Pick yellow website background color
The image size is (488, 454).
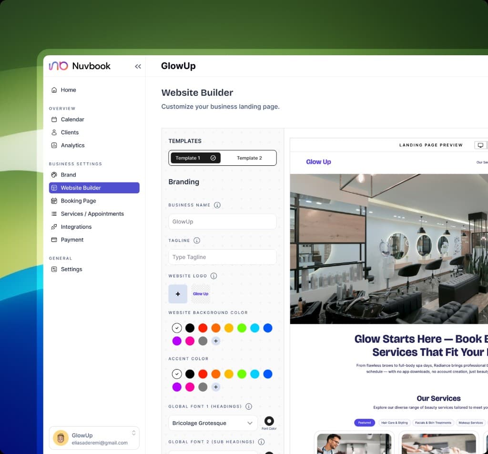229,328
